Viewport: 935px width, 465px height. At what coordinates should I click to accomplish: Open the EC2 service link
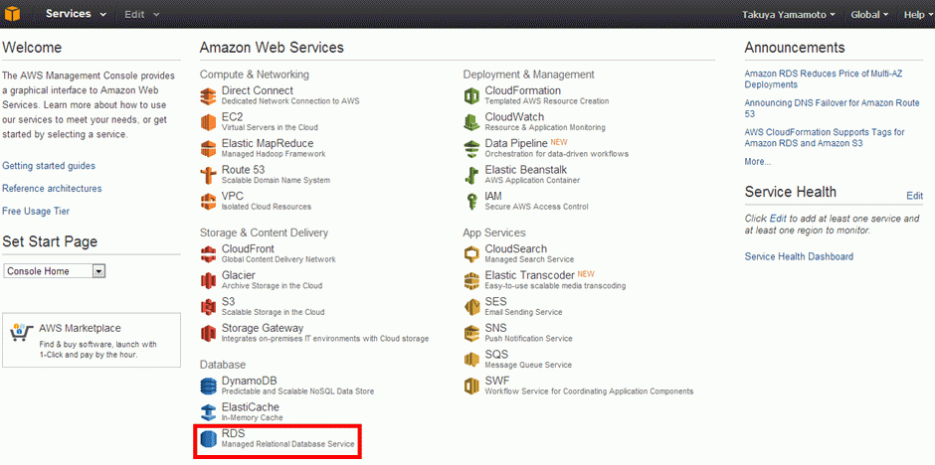pyautogui.click(x=232, y=116)
